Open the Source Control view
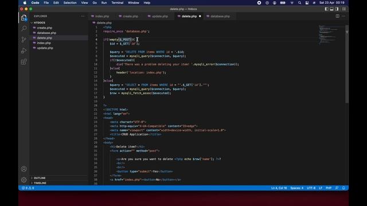The height and width of the screenshot is (206, 367). [24, 39]
